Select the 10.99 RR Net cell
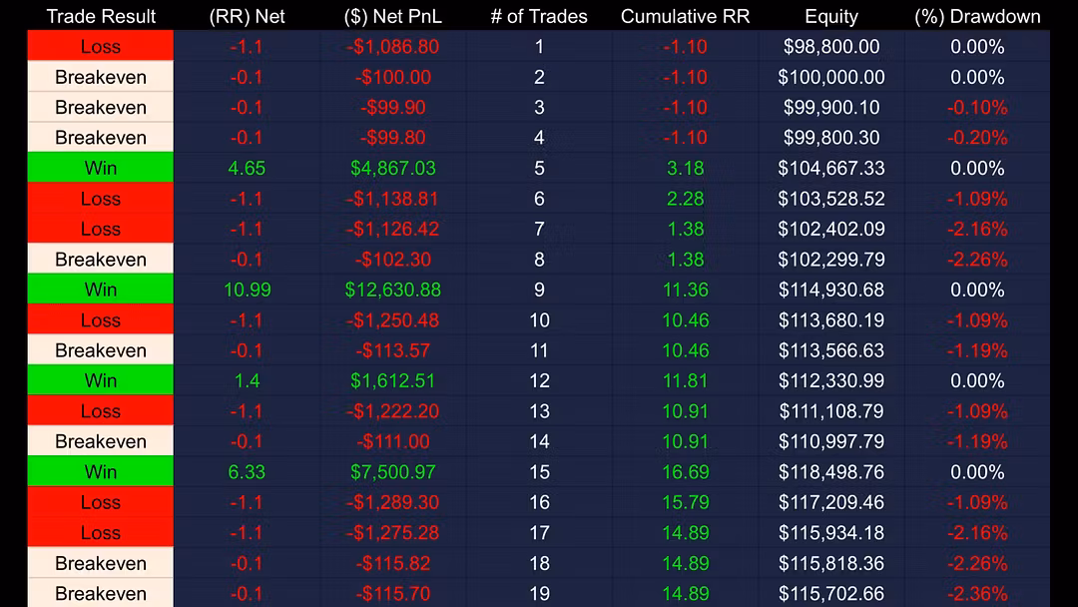1078x607 pixels. pos(247,290)
